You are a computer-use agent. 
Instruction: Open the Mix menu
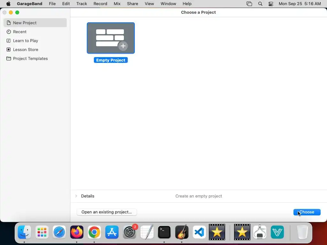point(117,4)
